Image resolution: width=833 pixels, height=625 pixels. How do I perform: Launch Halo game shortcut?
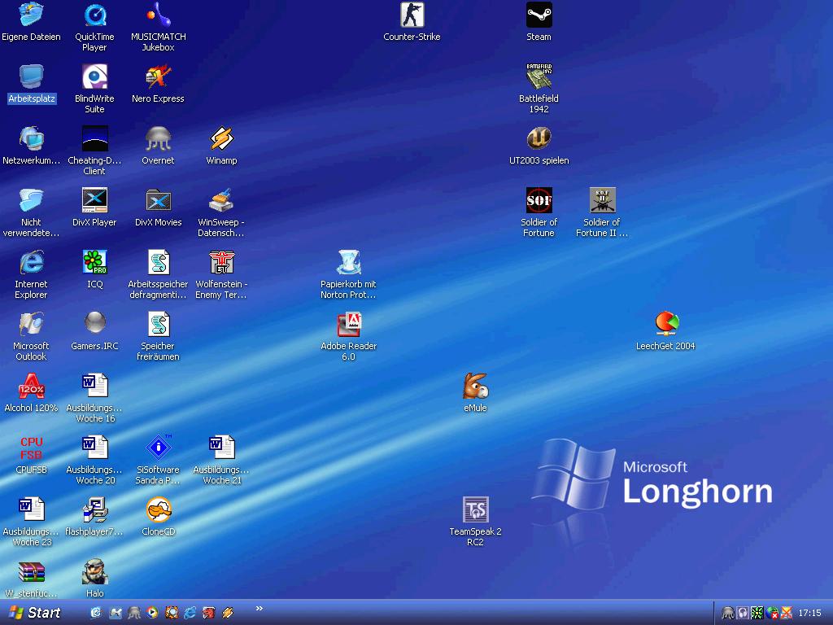coord(94,572)
